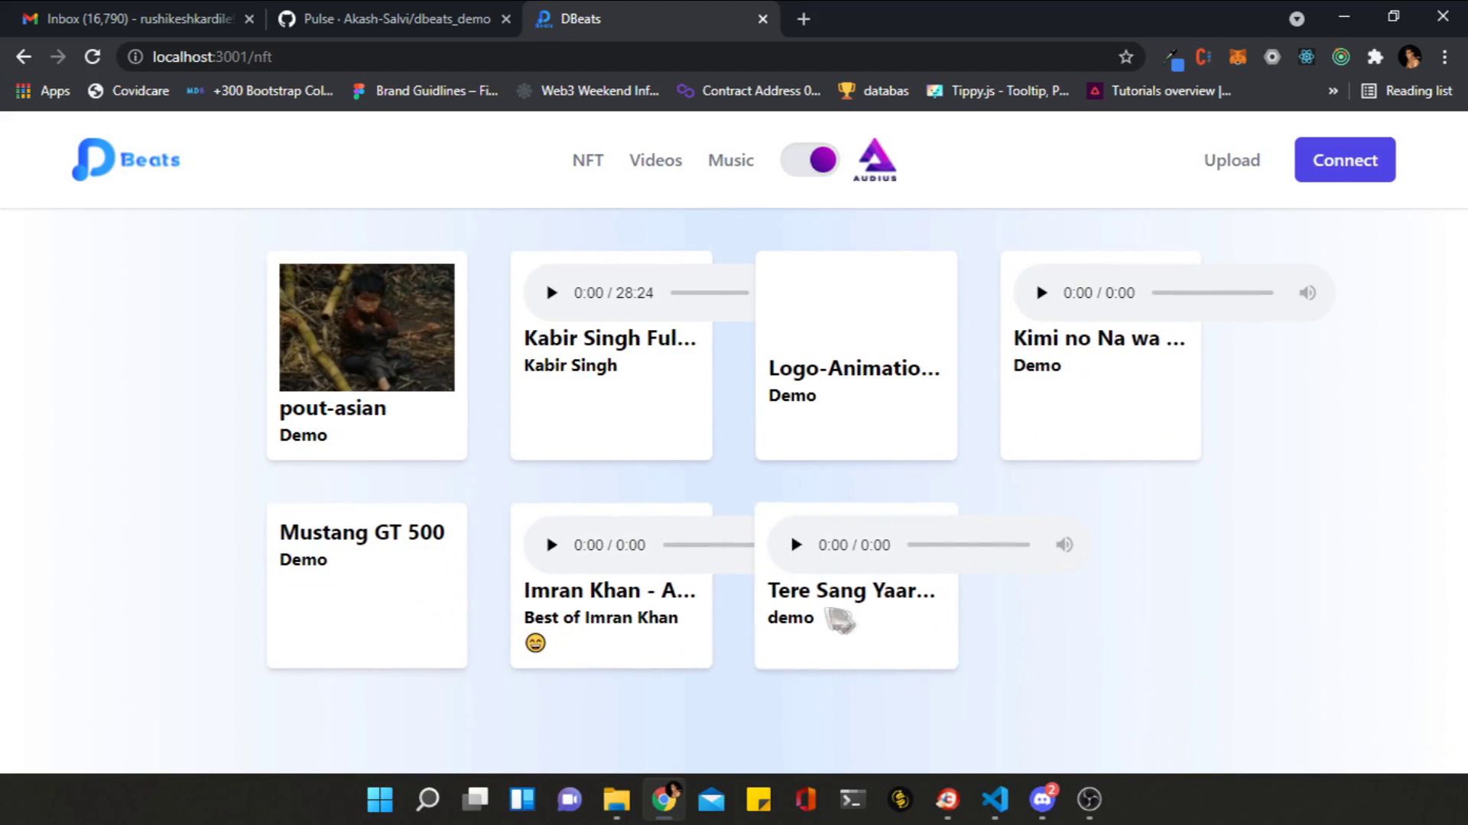Mute the Kimi no Na wa audio
This screenshot has width=1468, height=825.
coord(1307,293)
